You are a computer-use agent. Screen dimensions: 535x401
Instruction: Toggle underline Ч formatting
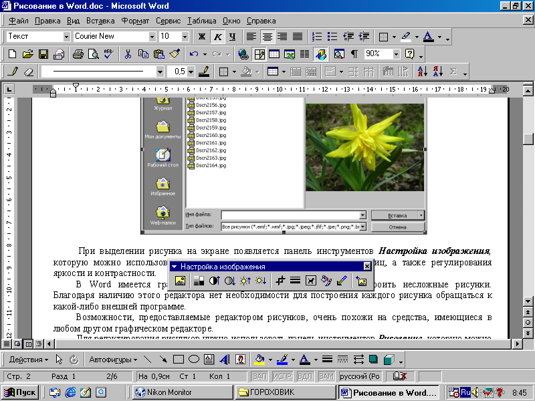pyautogui.click(x=233, y=37)
